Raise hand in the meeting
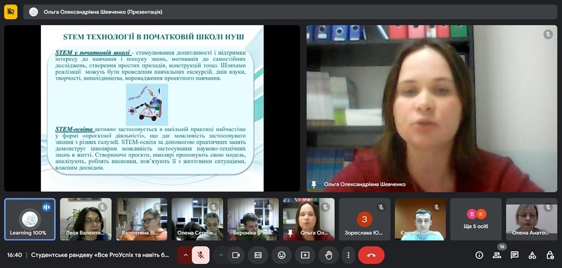The width and height of the screenshot is (562, 268). [x=328, y=255]
